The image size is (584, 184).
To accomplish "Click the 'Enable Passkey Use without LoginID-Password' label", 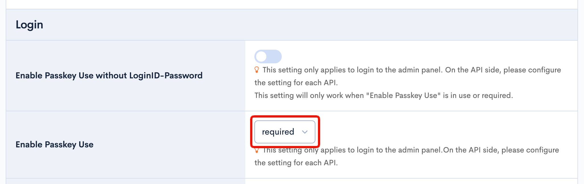I will tap(109, 76).
